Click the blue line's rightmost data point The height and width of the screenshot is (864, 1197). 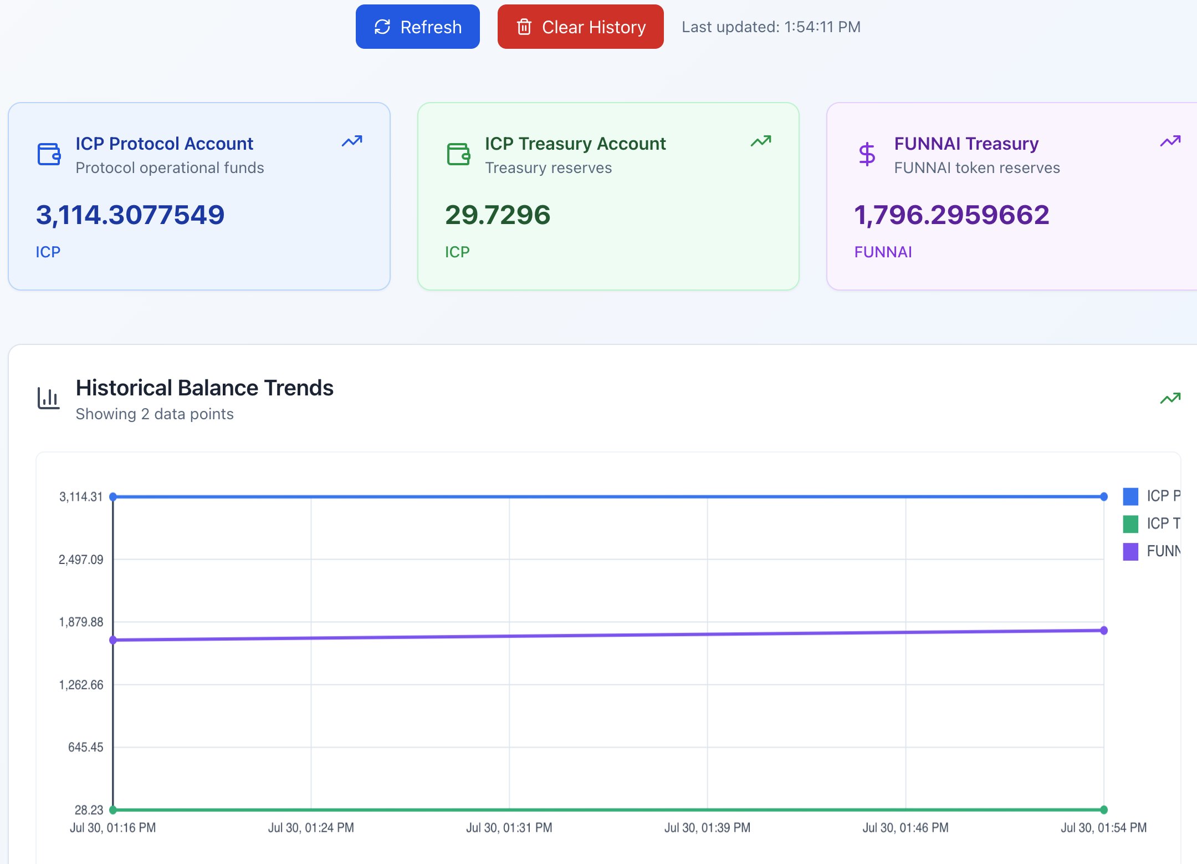1103,497
